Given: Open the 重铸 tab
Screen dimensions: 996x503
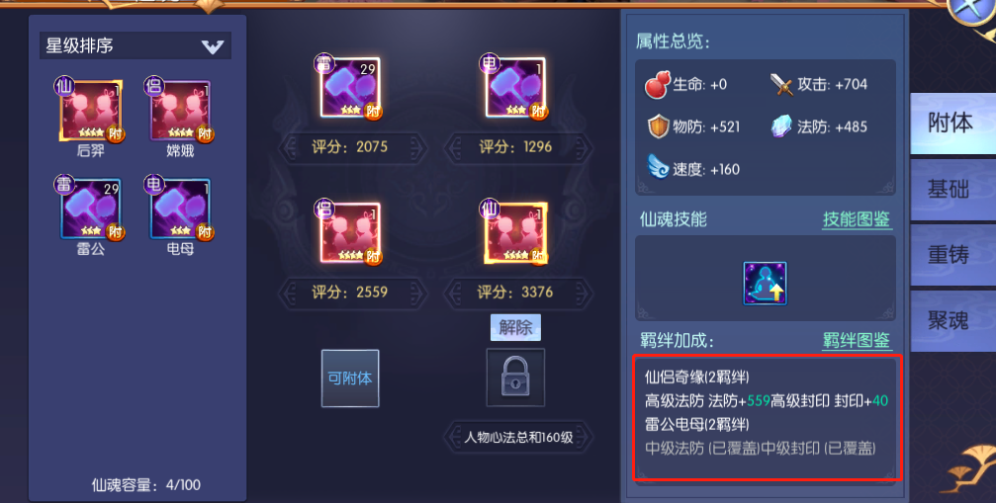Looking at the screenshot, I should [x=951, y=255].
